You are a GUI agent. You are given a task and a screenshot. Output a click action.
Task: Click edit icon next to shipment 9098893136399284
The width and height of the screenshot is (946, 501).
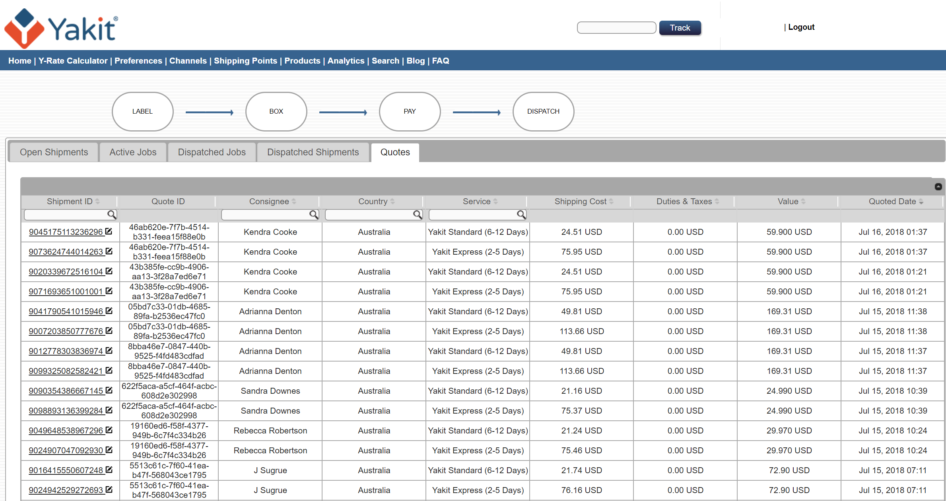pyautogui.click(x=109, y=410)
